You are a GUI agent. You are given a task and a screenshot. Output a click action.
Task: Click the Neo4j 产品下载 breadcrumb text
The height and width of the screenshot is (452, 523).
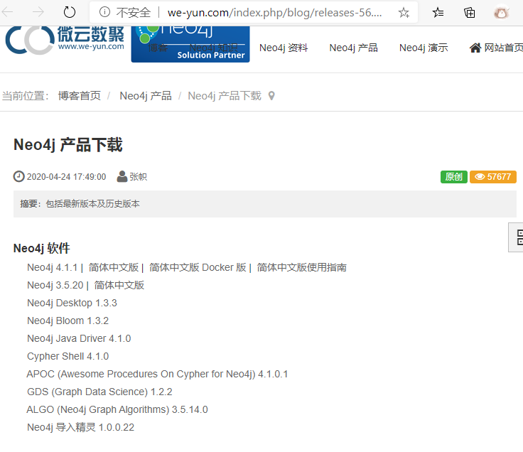pyautogui.click(x=225, y=96)
